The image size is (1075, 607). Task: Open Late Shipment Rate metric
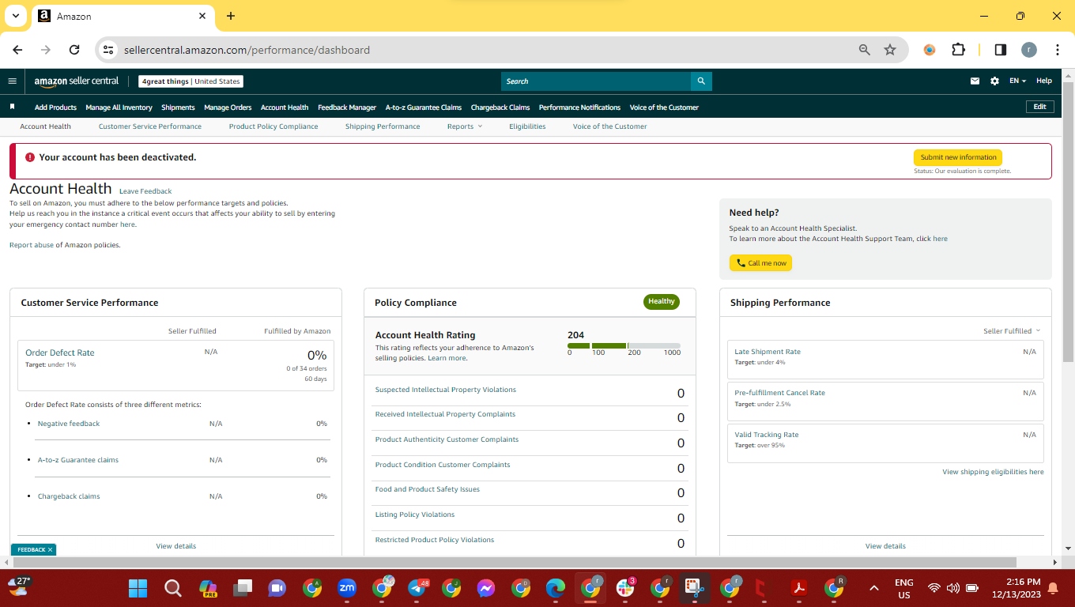pyautogui.click(x=768, y=352)
